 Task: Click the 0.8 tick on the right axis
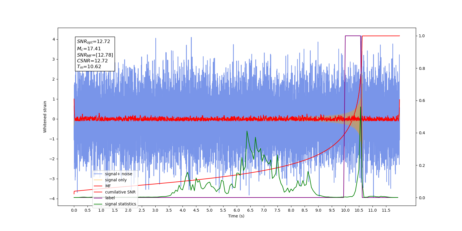pos(422,68)
